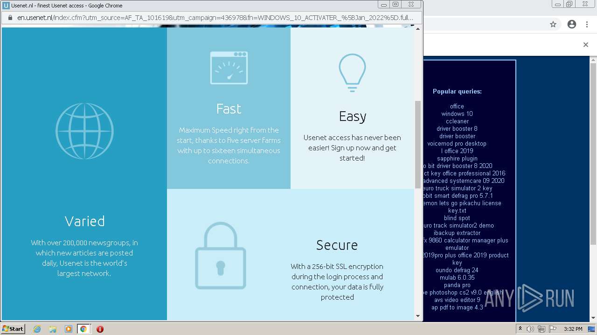Click the light bulb icon above Easy
The width and height of the screenshot is (597, 335).
point(352,73)
